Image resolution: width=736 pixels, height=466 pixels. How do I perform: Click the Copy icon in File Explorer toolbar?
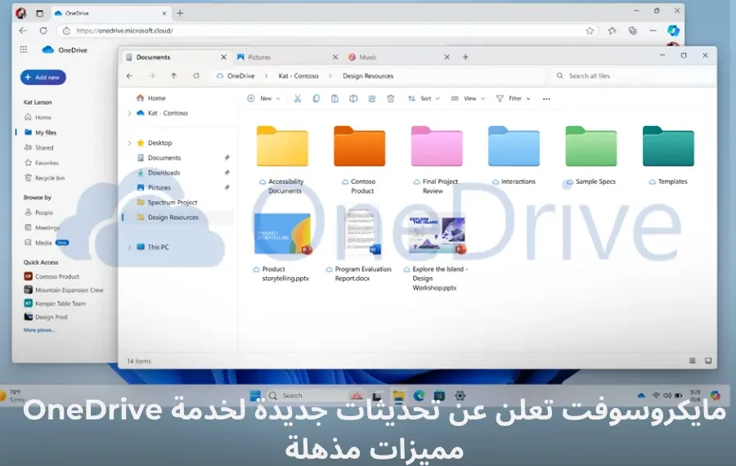(x=316, y=99)
